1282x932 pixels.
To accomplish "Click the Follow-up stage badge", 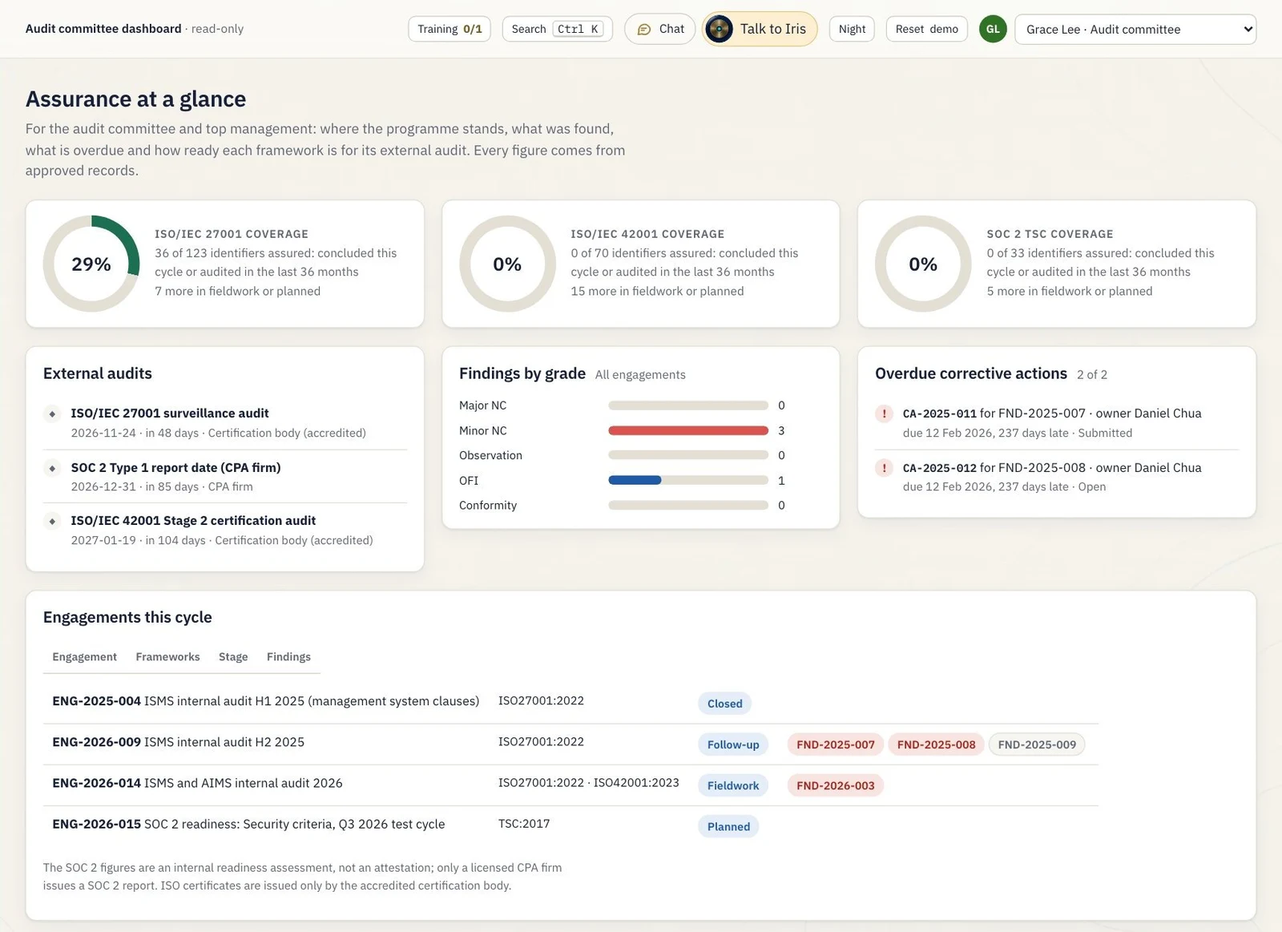I will coord(733,744).
